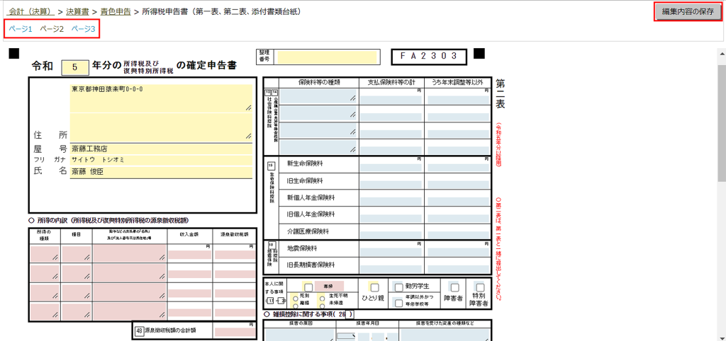Click the 源泉徴収税額の合計額 amount field
This screenshot has width=726, height=341.
[235, 331]
